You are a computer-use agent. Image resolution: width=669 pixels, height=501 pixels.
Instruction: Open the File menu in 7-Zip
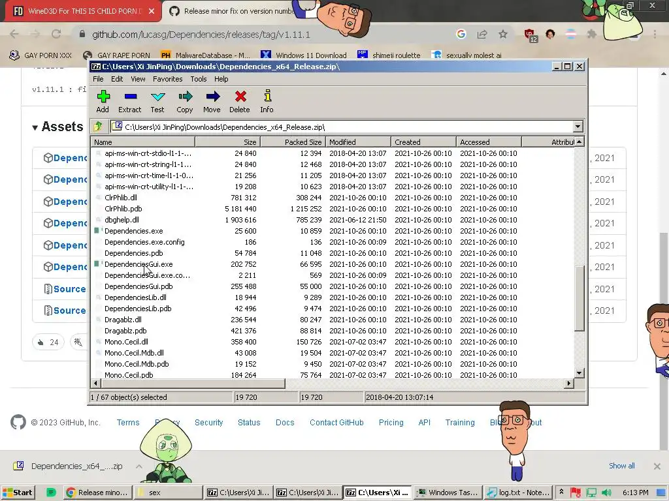[98, 79]
